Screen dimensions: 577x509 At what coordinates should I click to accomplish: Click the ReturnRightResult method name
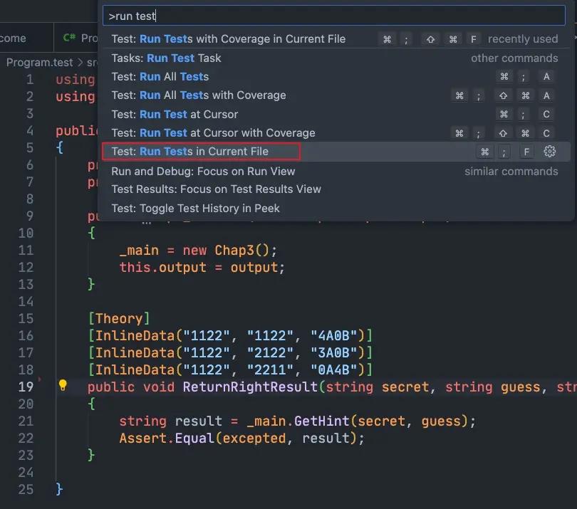(x=250, y=387)
